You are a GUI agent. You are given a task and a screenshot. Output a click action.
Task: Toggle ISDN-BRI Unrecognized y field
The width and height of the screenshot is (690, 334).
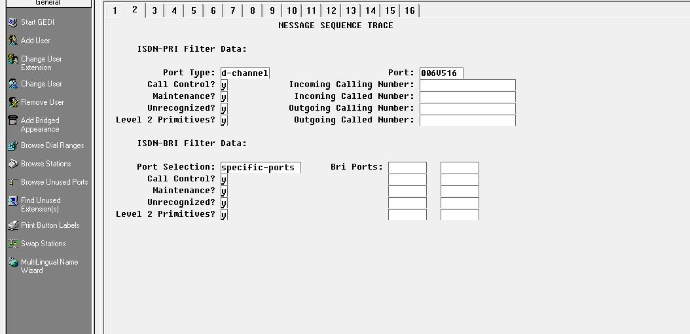[x=224, y=203]
